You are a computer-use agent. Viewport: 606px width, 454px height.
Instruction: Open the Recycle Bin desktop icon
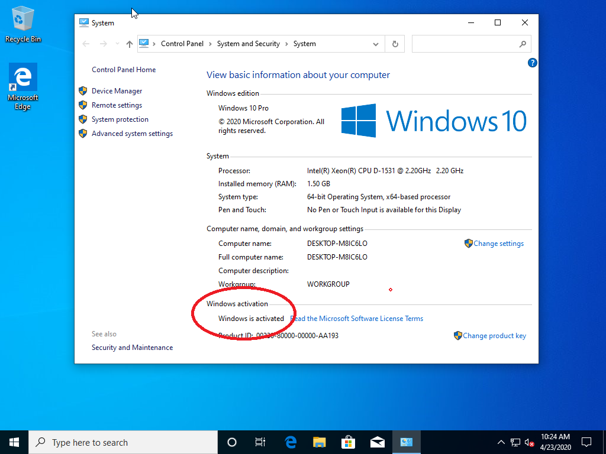click(x=23, y=25)
